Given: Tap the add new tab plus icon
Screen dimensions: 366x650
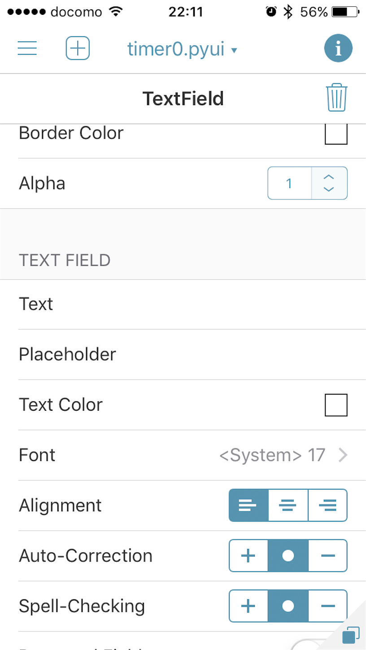Looking at the screenshot, I should point(78,48).
